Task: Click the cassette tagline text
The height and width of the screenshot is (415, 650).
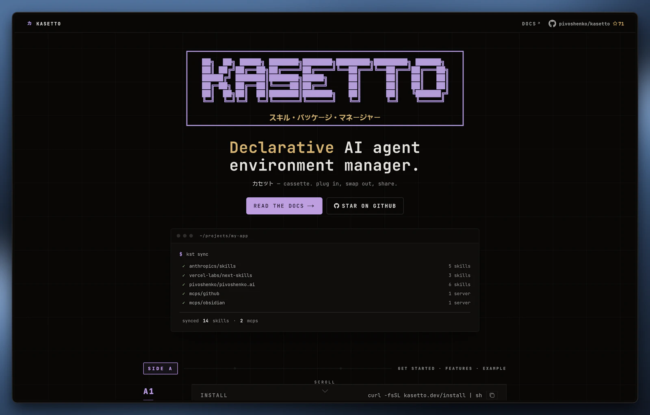Action: [x=325, y=184]
